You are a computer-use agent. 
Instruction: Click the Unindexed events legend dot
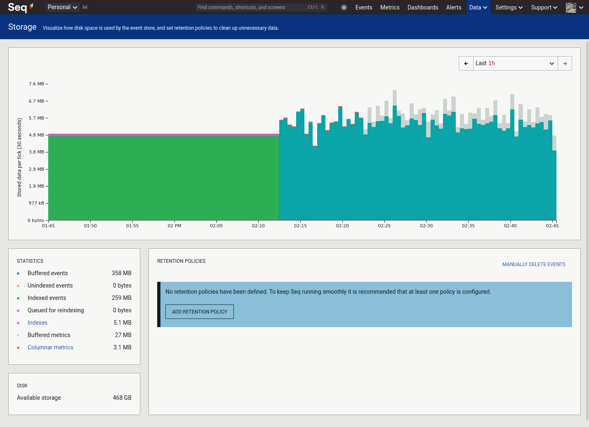pos(18,286)
